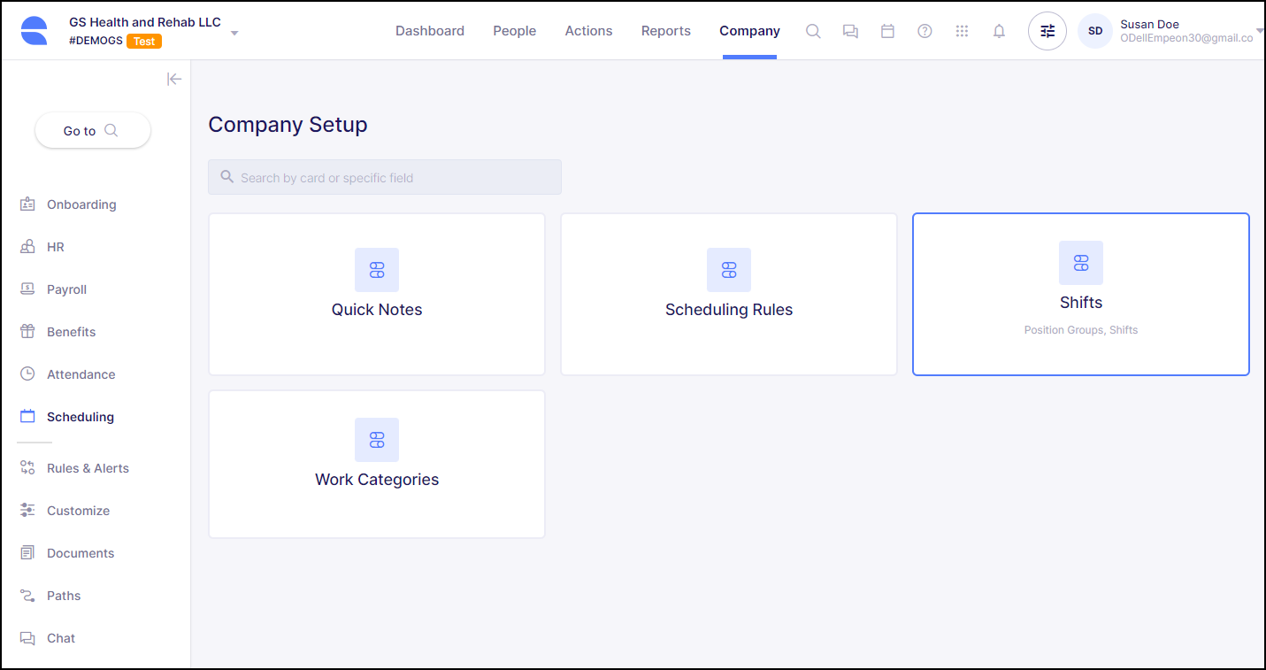Click the settings sliders icon button
1266x670 pixels.
pyautogui.click(x=1047, y=31)
